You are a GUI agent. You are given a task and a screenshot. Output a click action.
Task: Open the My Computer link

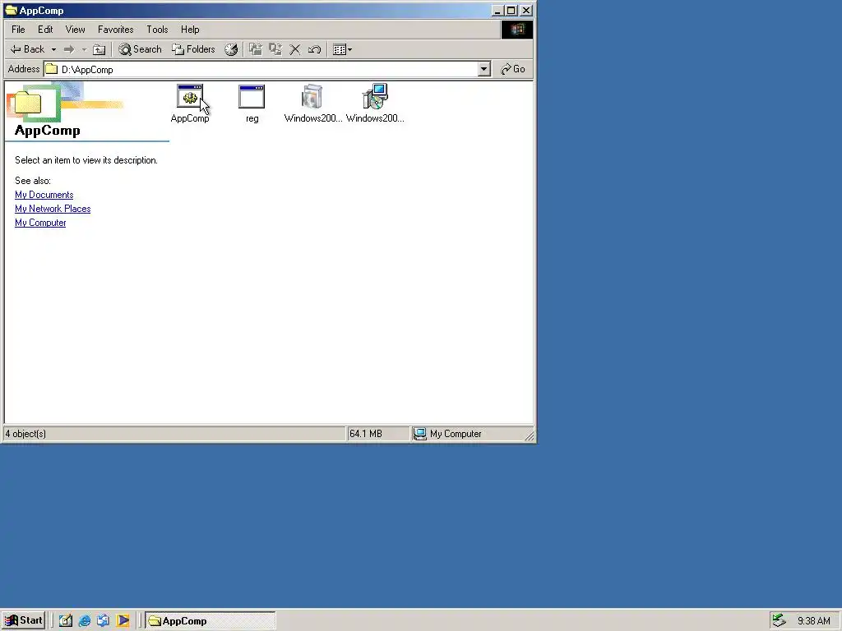(40, 223)
